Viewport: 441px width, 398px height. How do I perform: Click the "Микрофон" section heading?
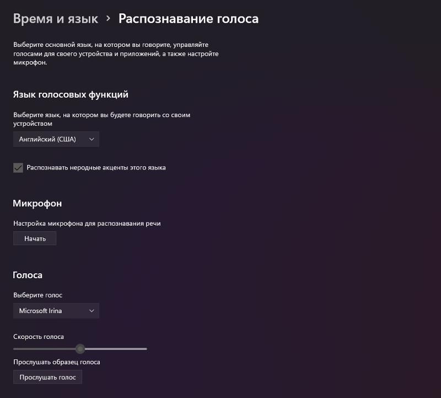coord(37,203)
